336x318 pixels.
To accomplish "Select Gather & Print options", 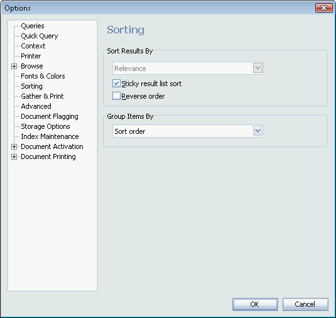I will tap(42, 96).
